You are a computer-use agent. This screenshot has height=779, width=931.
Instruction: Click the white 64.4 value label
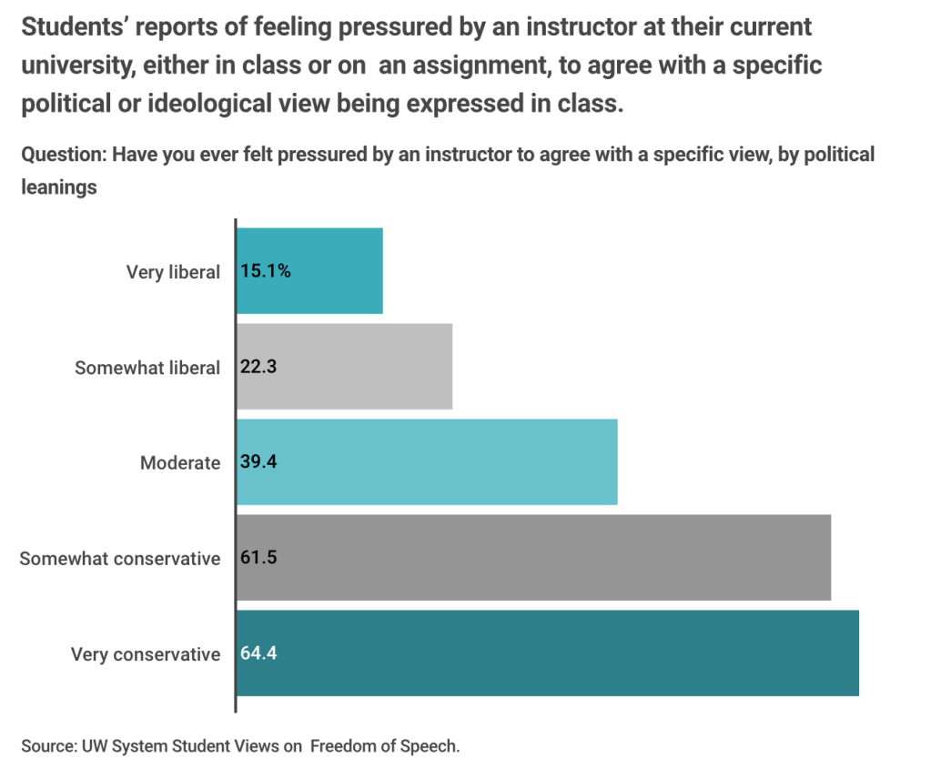click(x=258, y=653)
